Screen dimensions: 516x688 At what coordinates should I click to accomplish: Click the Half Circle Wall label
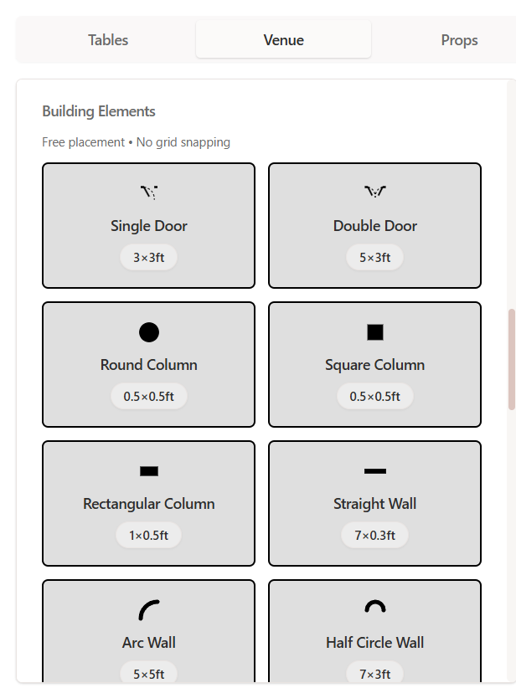coord(374,643)
